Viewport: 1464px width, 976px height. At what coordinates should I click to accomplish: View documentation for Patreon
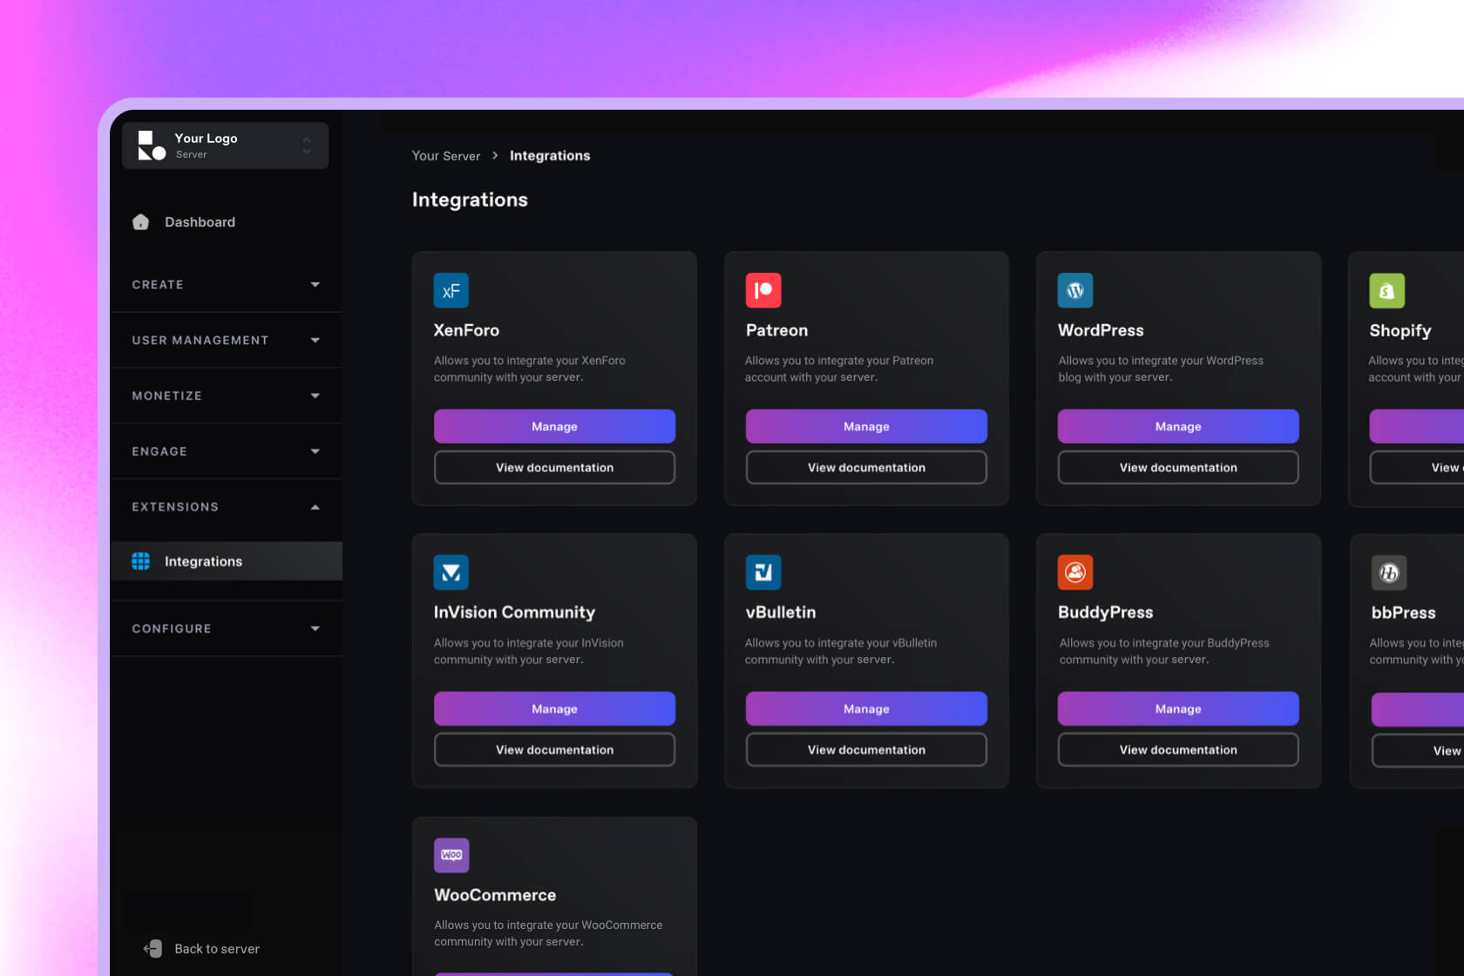pos(866,467)
